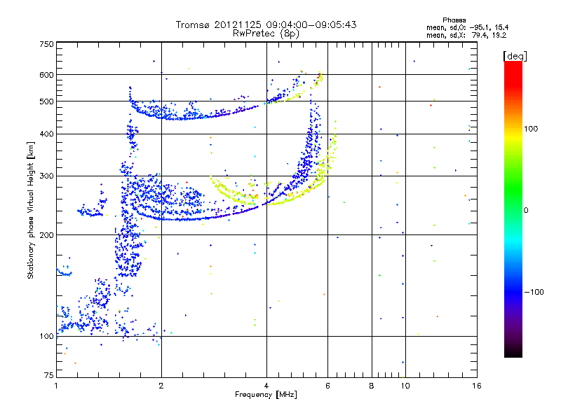
Task: Click the '[deg]' colorbar unit label
Action: click(515, 56)
